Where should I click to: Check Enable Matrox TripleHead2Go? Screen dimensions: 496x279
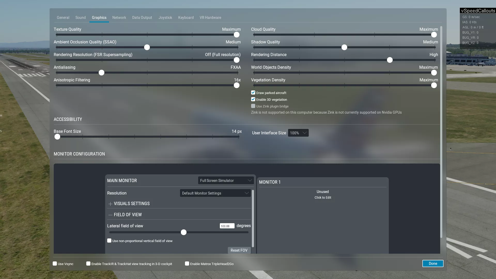click(x=187, y=264)
